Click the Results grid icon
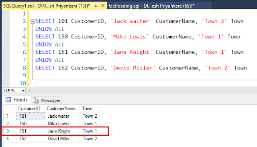 click(x=8, y=100)
